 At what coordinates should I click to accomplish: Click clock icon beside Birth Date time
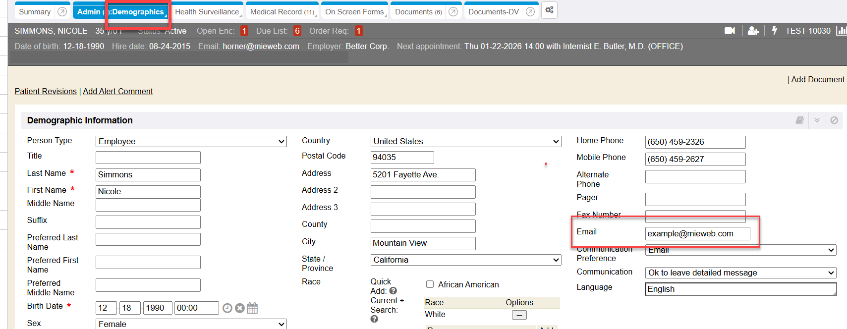coord(227,308)
